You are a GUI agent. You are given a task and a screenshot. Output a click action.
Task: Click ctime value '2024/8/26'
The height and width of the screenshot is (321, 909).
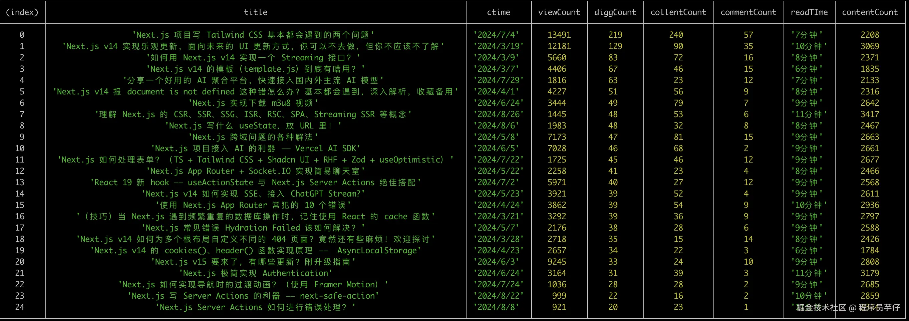pyautogui.click(x=498, y=114)
